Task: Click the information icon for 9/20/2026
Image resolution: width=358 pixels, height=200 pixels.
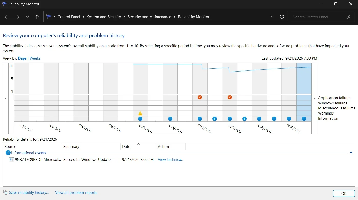Action: 289,119
